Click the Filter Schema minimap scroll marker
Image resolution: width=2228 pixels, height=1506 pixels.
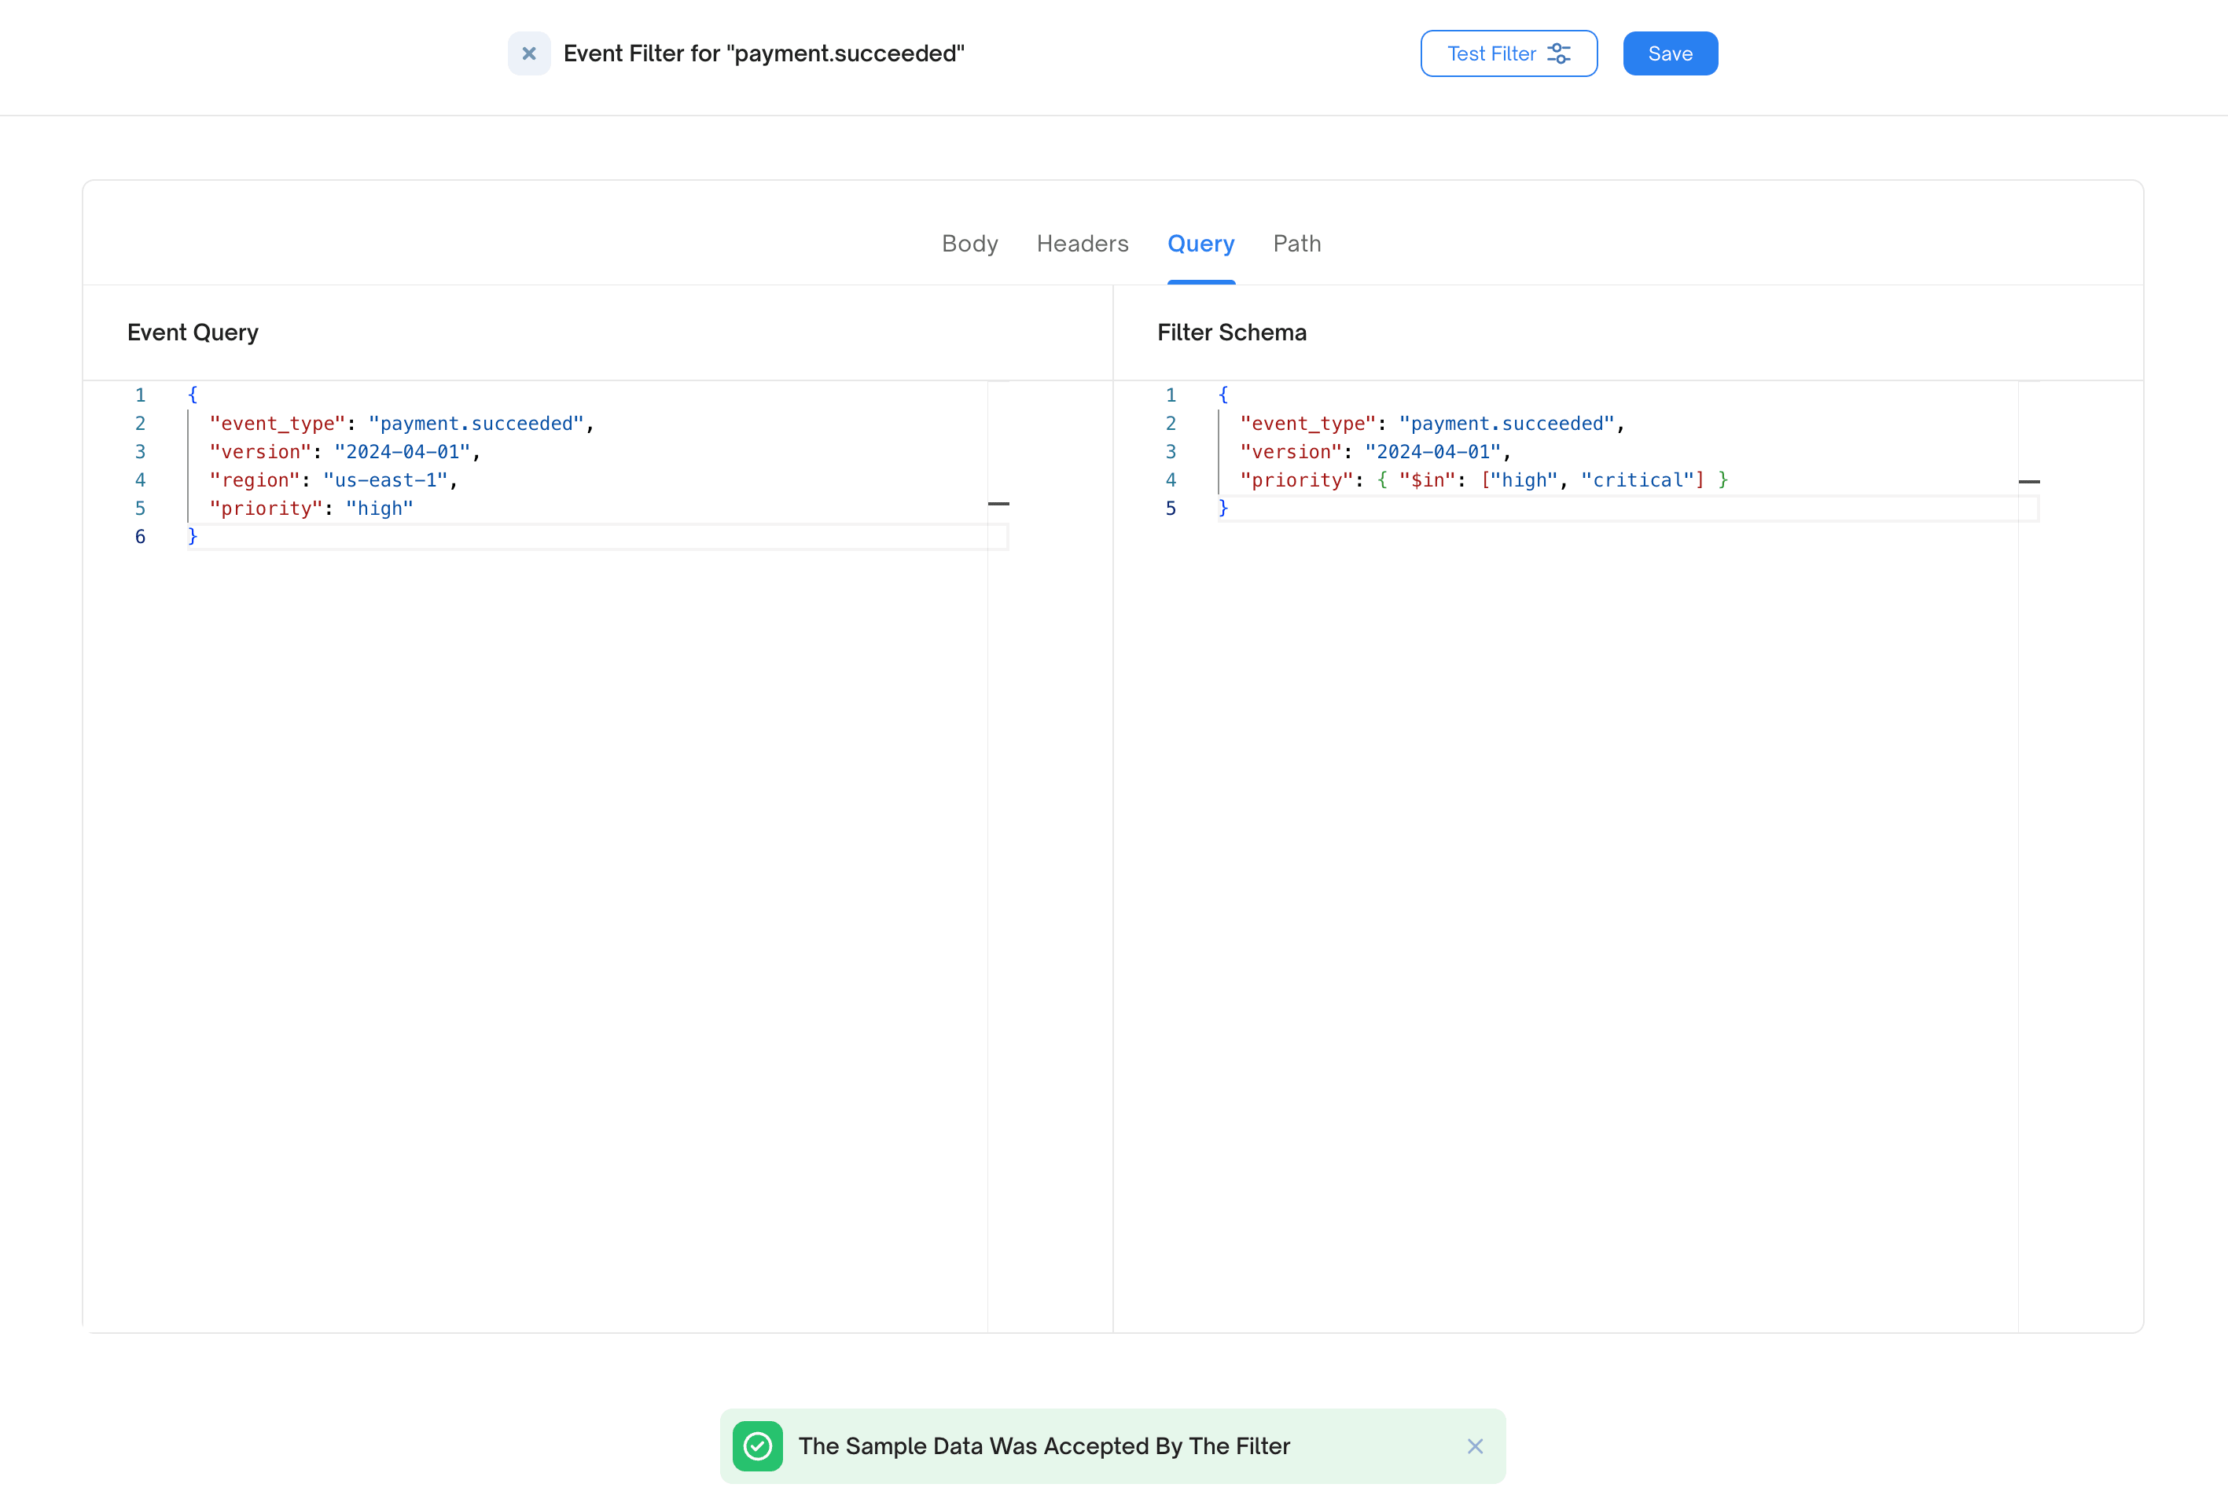2028,481
